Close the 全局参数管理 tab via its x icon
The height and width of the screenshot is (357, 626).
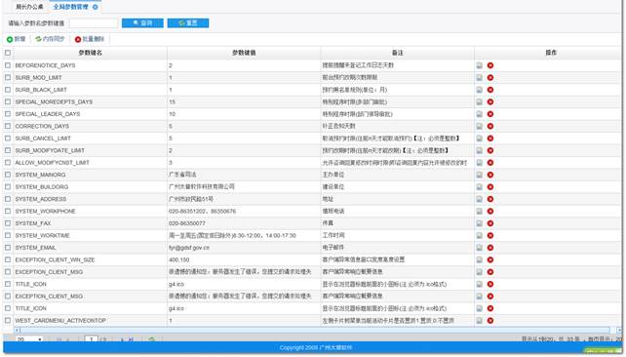point(95,7)
